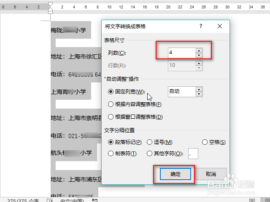Viewport: 270px width, 202px height.
Task: Click the row count (行数) field showing 10
Action: coord(182,66)
